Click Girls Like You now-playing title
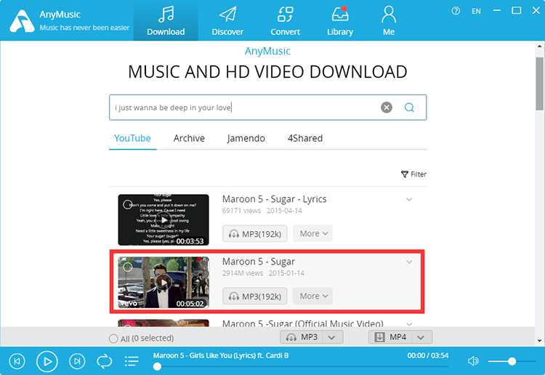545x375 pixels. point(221,355)
